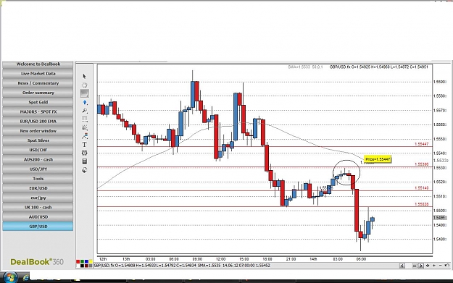Zoom out chart with minus icon
The height and width of the screenshot is (283, 453).
440,266
